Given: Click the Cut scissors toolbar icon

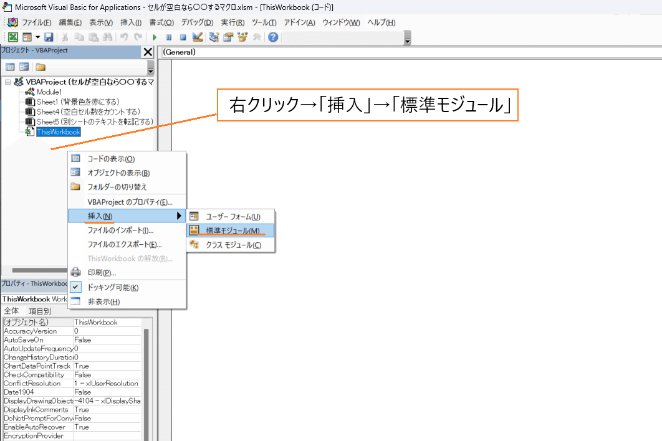Looking at the screenshot, I should [65, 37].
